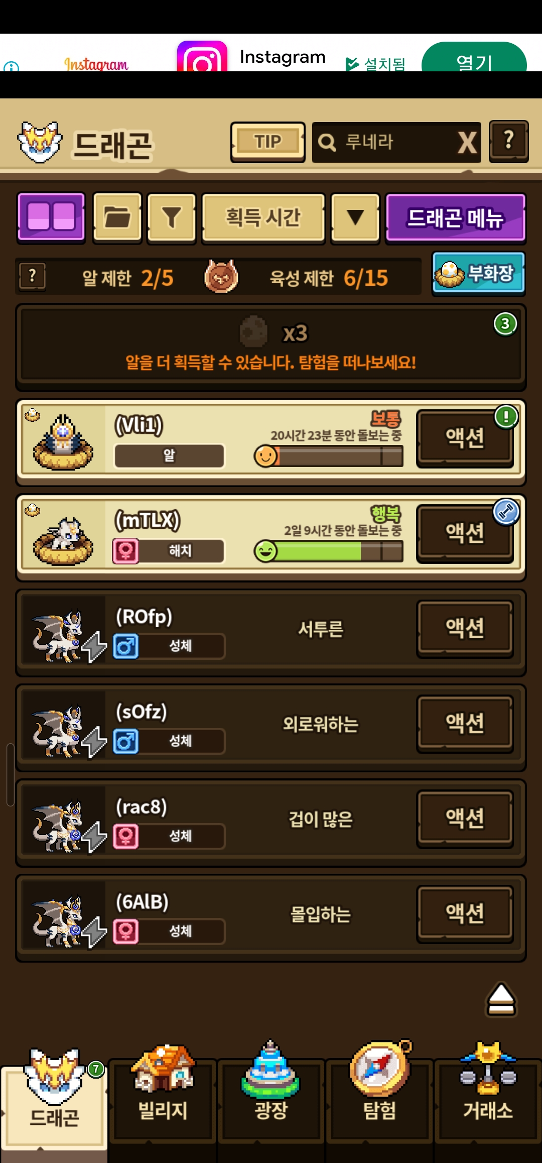Tap 액션 for the (Vli1) egg
Viewport: 542px width, 1163px height.
coord(465,438)
